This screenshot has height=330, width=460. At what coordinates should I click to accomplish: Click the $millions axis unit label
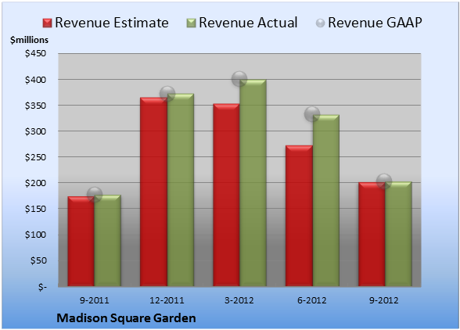tap(30, 40)
